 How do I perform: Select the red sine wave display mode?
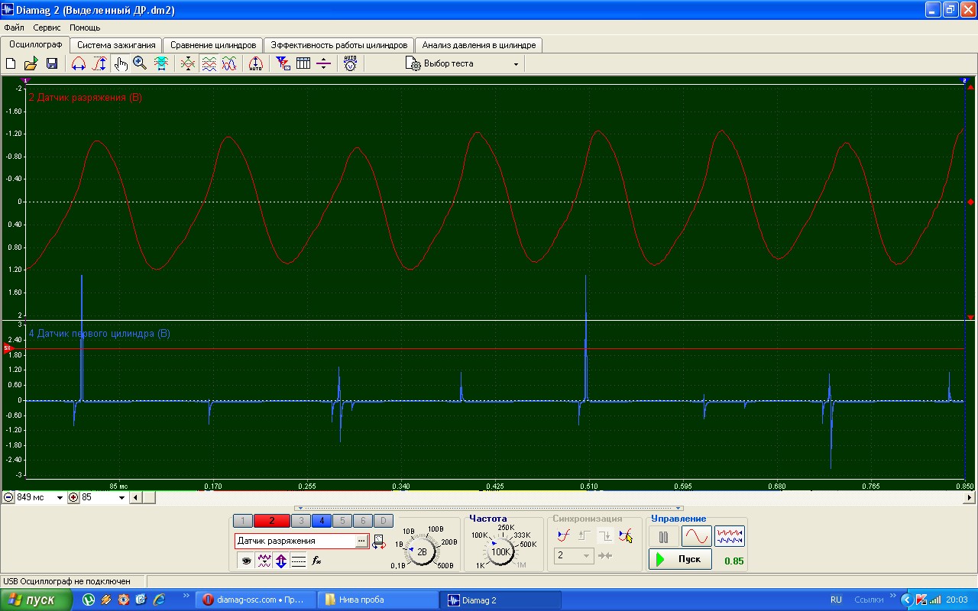[696, 537]
